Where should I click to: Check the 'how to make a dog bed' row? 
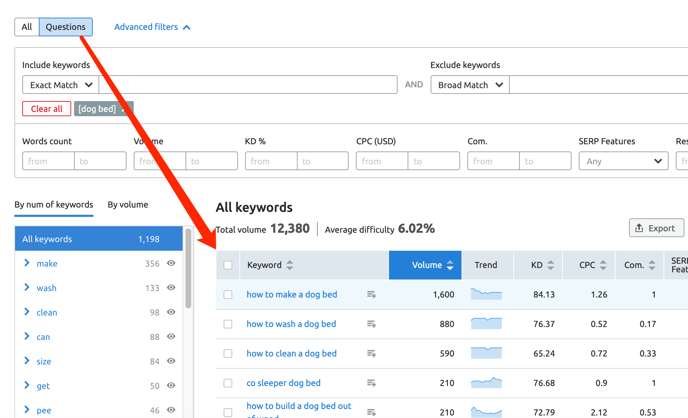click(x=228, y=295)
